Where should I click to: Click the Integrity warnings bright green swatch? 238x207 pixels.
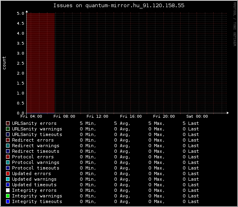point(8,196)
